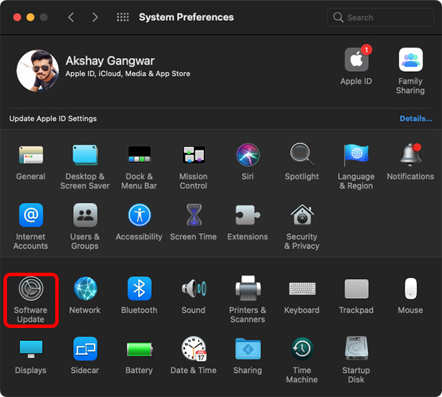This screenshot has height=397, width=442.
Task: Click the Akshay Gangwar account name
Action: click(x=110, y=61)
